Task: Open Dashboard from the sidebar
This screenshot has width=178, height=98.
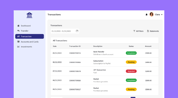Action: [x=26, y=26]
